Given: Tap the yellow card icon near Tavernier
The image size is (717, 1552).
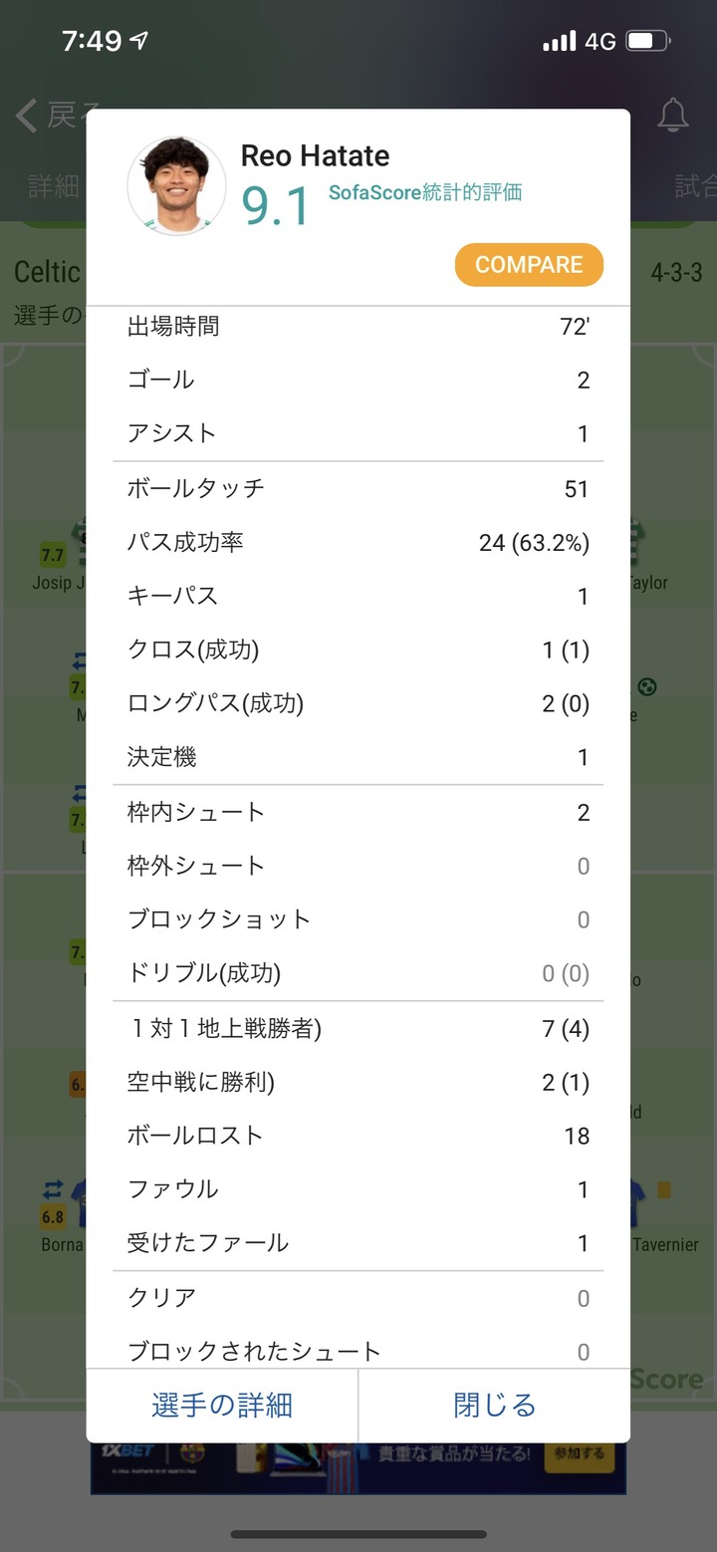Looking at the screenshot, I should pos(664,1190).
